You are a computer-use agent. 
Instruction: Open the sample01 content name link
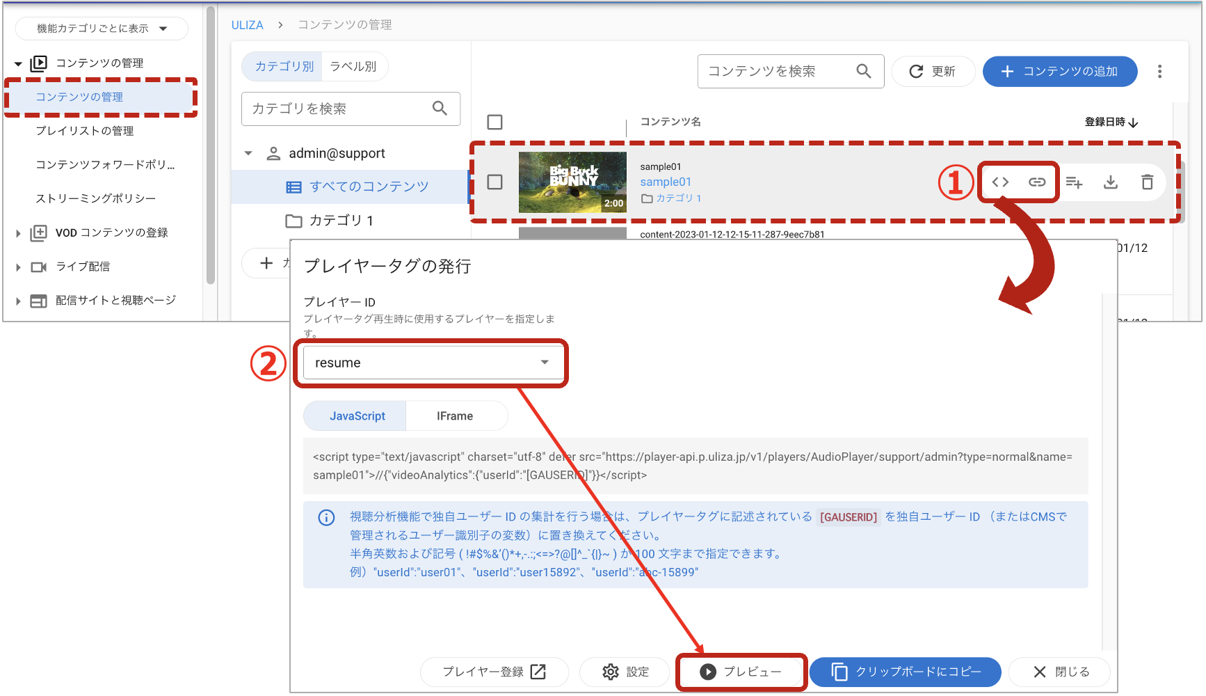(x=666, y=182)
